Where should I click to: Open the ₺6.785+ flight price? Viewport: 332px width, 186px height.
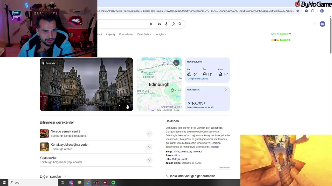[197, 103]
